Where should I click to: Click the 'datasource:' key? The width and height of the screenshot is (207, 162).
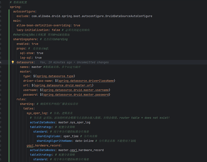(x=26, y=62)
